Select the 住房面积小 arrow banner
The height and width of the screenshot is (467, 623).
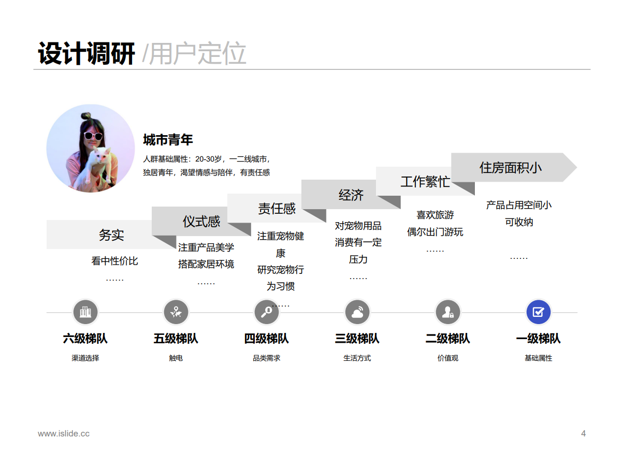pos(514,167)
